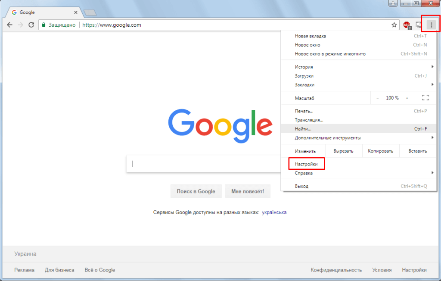The height and width of the screenshot is (281, 441).
Task: Choose Выход menu item
Action: tap(359, 186)
